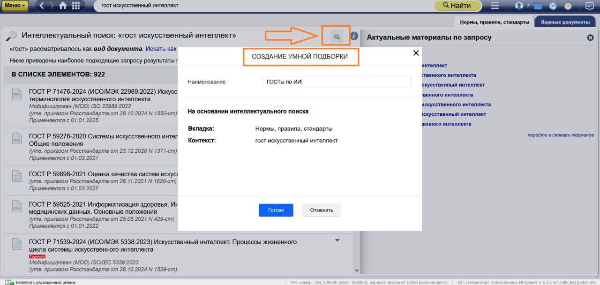Click document icon of ГОСТ Р 59525-2021
Image resolution: width=600 pixels, height=285 pixels.
pyautogui.click(x=17, y=206)
